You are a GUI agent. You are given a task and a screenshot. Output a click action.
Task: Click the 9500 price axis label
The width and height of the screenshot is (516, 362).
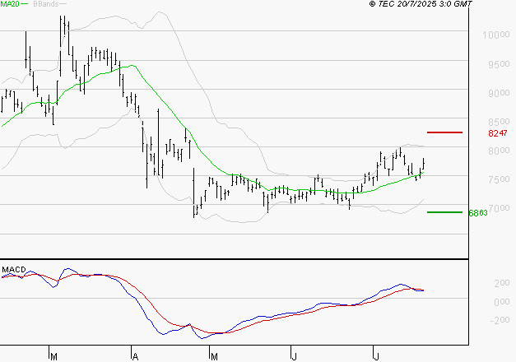(x=499, y=64)
